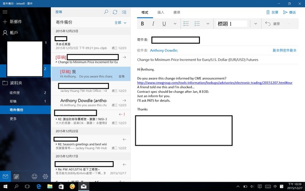Send the email with 傳送
The image size is (305, 191).
289,12
